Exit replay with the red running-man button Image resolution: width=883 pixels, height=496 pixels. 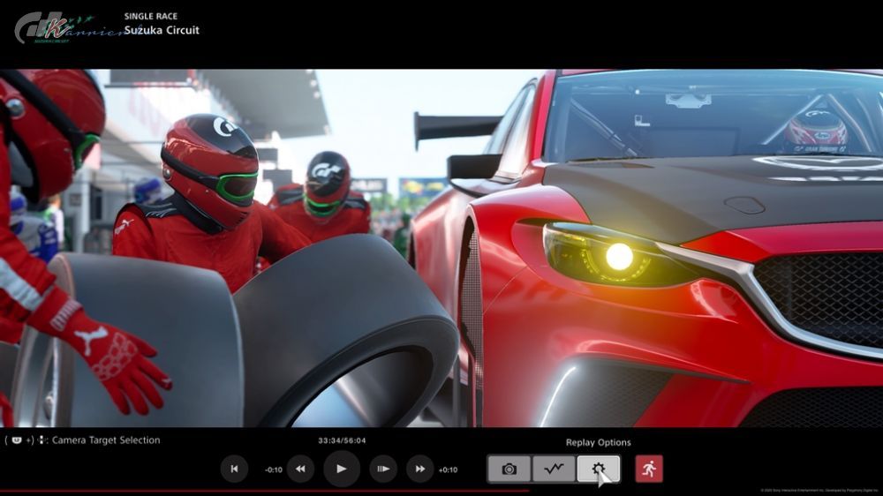pyautogui.click(x=649, y=469)
